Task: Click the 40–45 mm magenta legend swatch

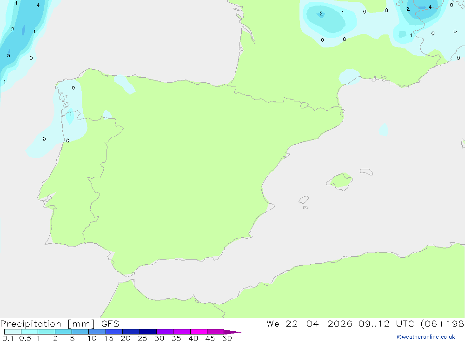Action: point(199,332)
